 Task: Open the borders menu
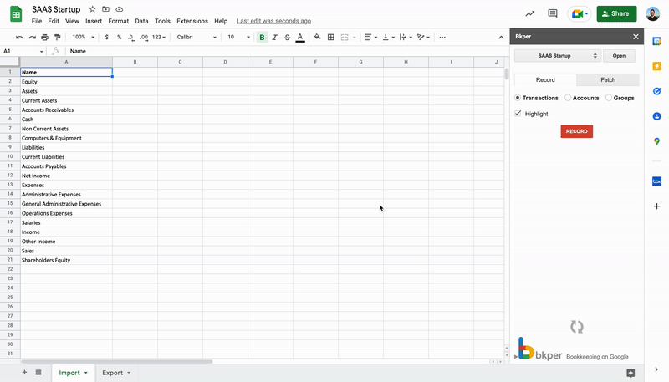pos(330,38)
